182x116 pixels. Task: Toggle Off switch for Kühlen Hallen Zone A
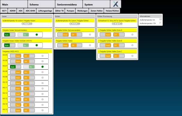(x=119, y=35)
